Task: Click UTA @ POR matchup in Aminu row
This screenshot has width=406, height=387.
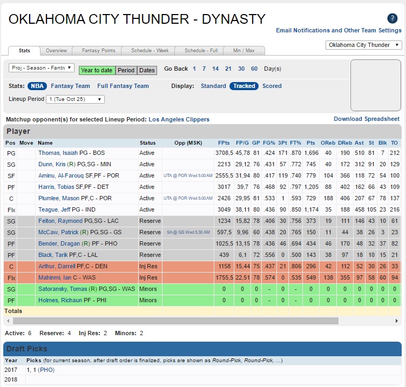Action: pyautogui.click(x=188, y=175)
